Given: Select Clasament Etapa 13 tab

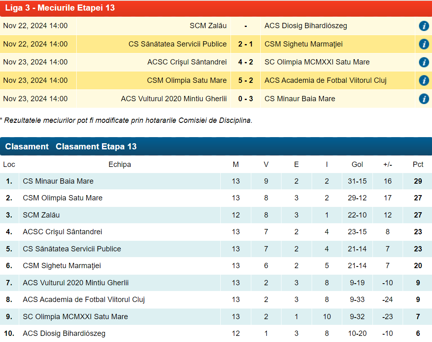Looking at the screenshot, I should (96, 147).
